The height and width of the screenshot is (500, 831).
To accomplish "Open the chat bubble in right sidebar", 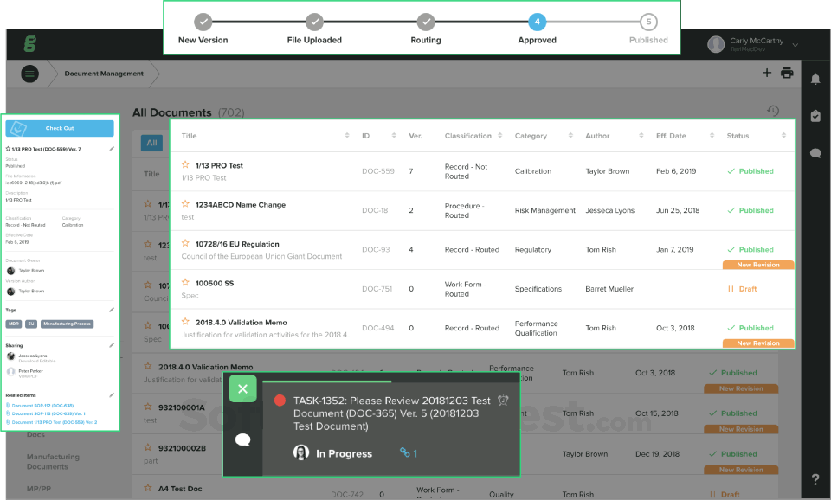I will [x=815, y=153].
